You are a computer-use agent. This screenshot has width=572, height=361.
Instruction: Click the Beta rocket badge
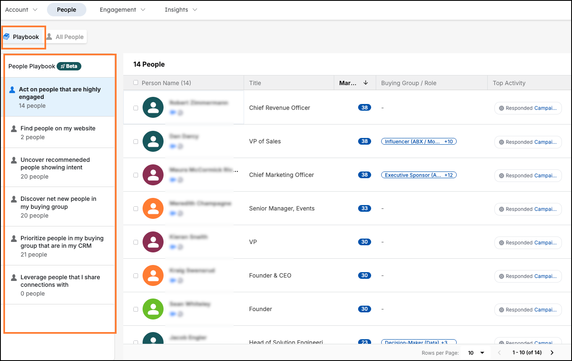click(x=69, y=66)
